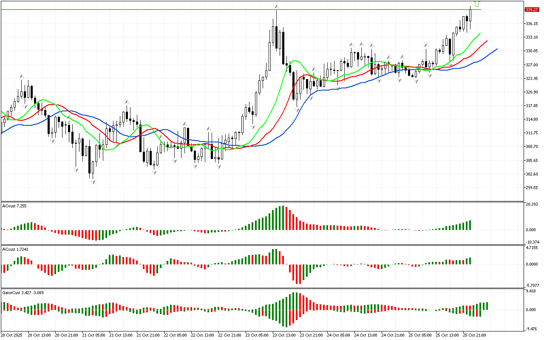Screen dimensions: 544x340
Task: Click the 20.393 scale value of AOcust panel
Action: click(x=532, y=204)
